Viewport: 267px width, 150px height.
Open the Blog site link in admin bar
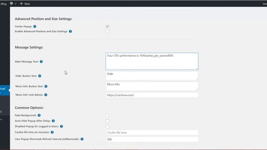(3, 4)
